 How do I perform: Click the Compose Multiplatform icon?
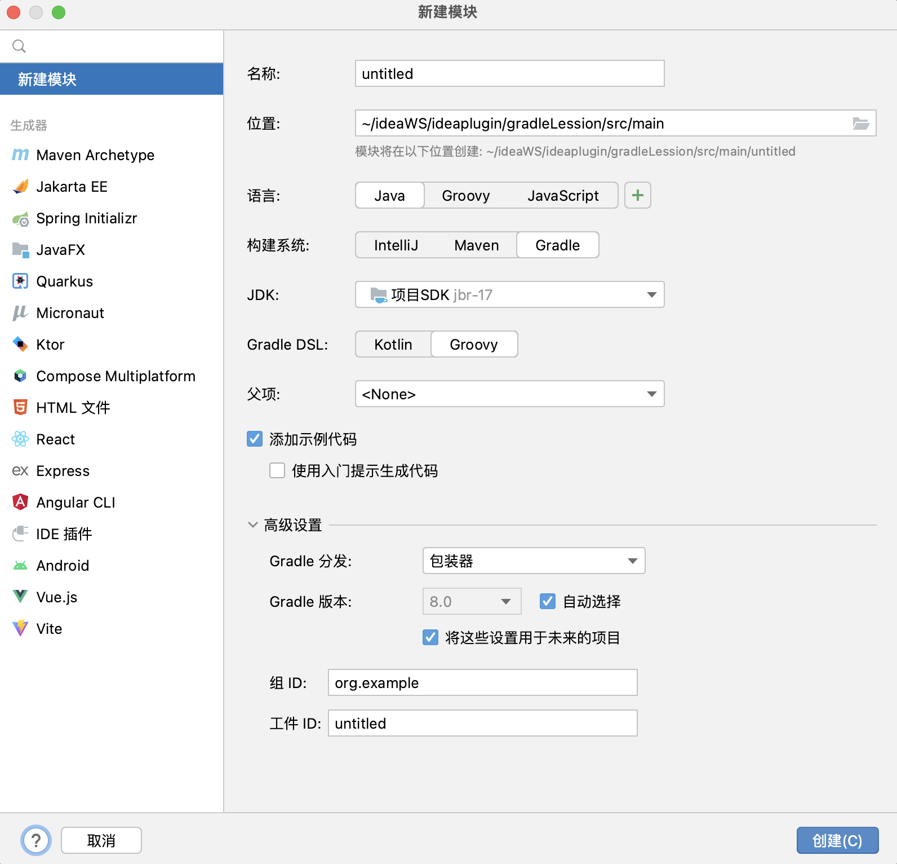coord(20,376)
